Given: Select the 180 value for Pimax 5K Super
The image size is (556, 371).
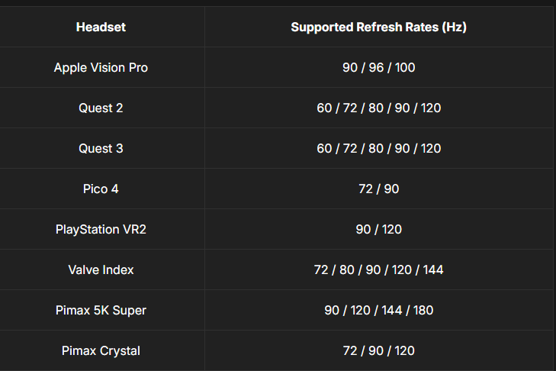Looking at the screenshot, I should 423,311.
